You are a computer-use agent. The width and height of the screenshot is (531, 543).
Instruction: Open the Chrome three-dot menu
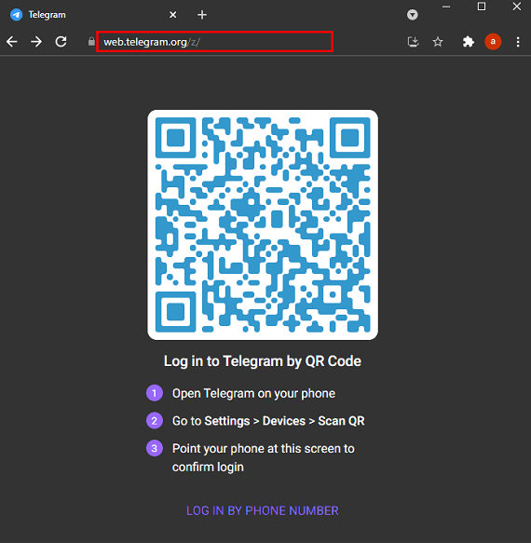518,42
